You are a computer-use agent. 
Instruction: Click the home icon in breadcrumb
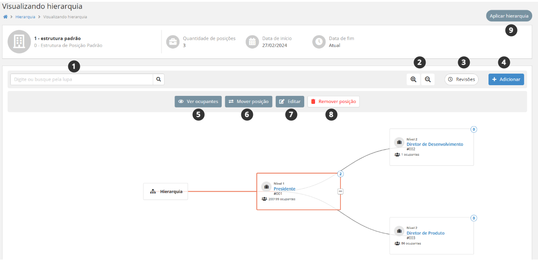tap(5, 17)
